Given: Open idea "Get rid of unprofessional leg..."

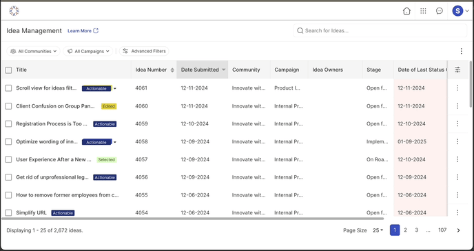Looking at the screenshot, I should coord(52,177).
